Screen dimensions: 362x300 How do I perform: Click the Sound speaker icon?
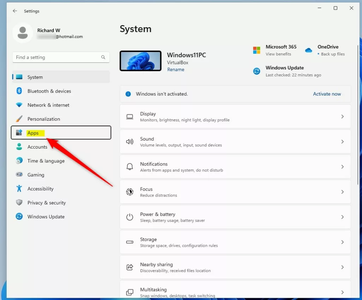pyautogui.click(x=130, y=142)
